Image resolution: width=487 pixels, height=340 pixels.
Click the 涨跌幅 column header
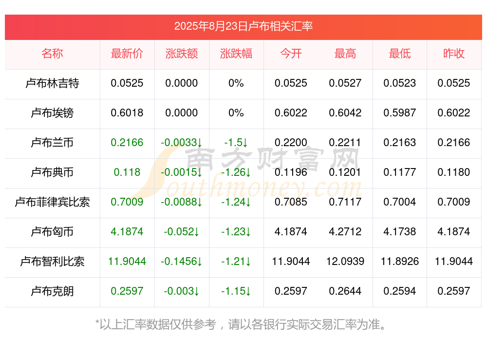(236, 54)
